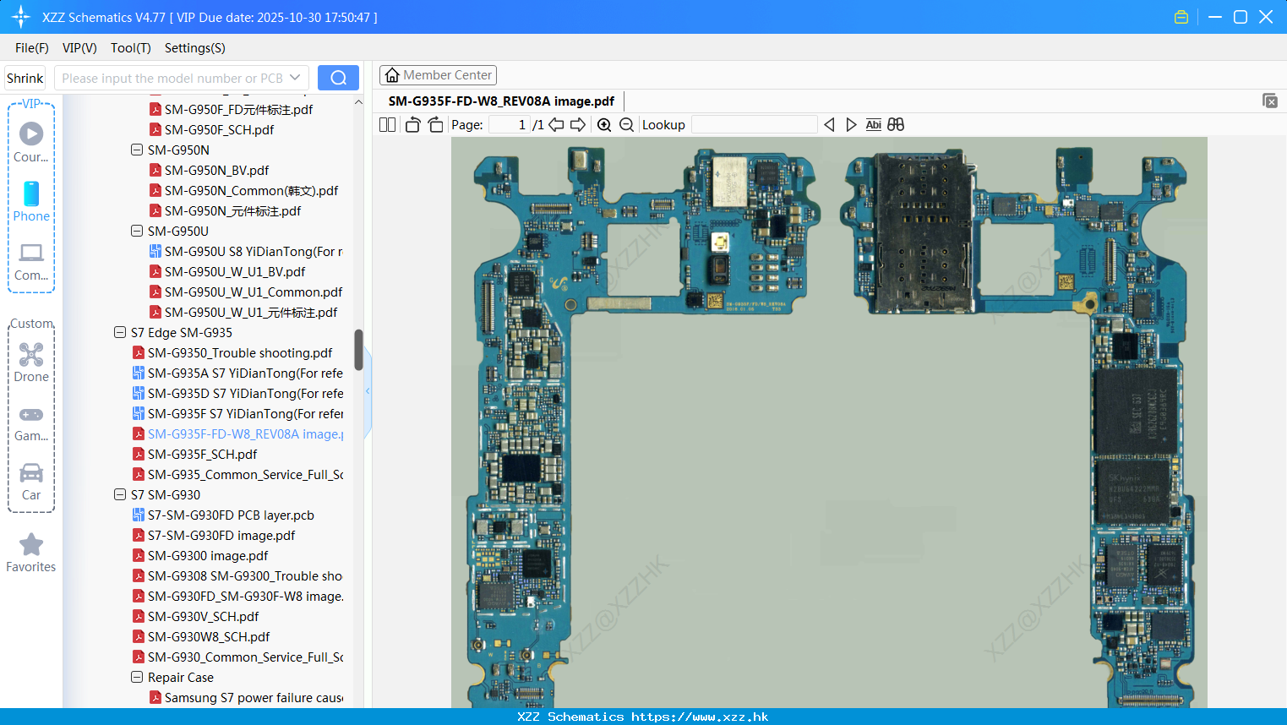Open SM-G935D S7 YiDianTong file
This screenshot has width=1287, height=725.
(x=245, y=393)
